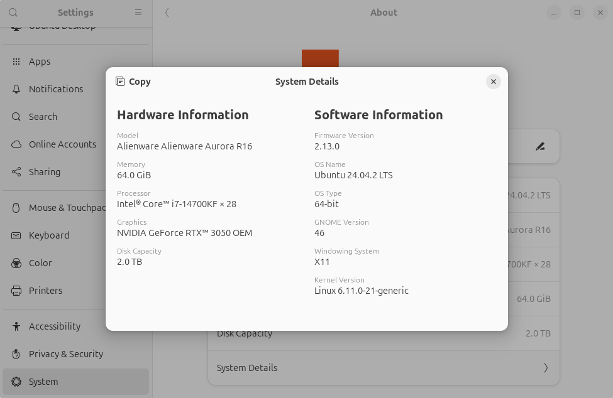Image resolution: width=613 pixels, height=398 pixels.
Task: Click the Color wheel icon
Action: pos(16,264)
